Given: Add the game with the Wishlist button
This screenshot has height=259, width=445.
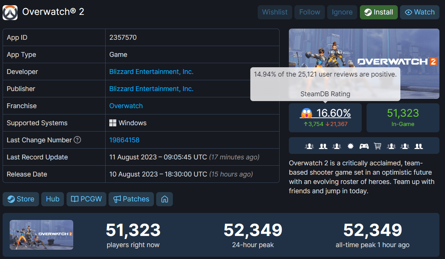Looking at the screenshot, I should click(x=275, y=12).
